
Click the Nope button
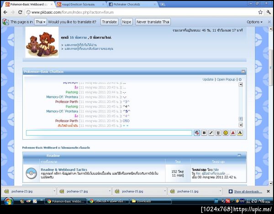[126, 22]
